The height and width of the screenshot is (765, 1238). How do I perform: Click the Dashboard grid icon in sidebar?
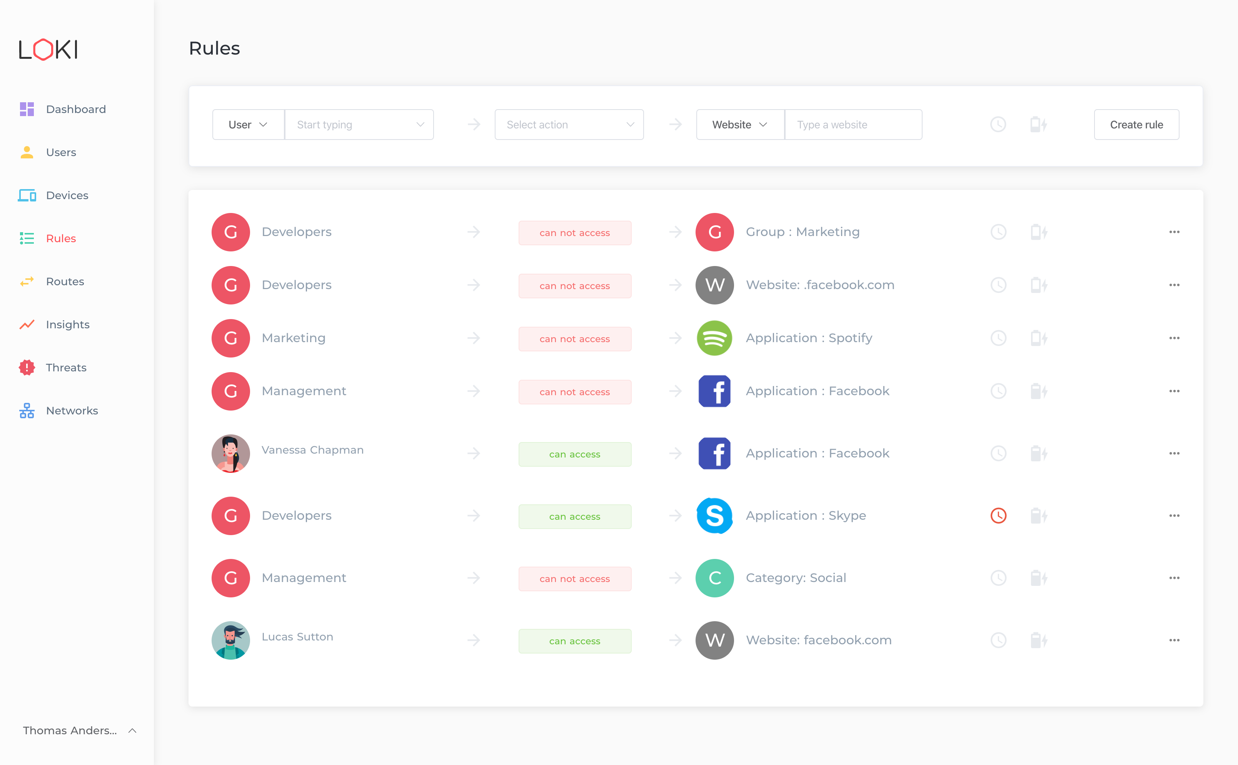(x=27, y=109)
